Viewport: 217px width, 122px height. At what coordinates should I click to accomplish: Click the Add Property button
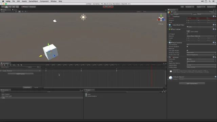pos(20,74)
